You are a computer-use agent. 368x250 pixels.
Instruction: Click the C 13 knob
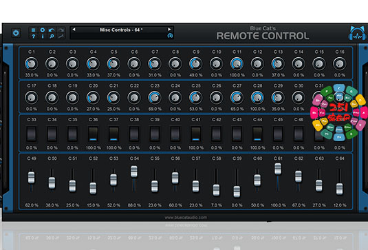pos(278,63)
